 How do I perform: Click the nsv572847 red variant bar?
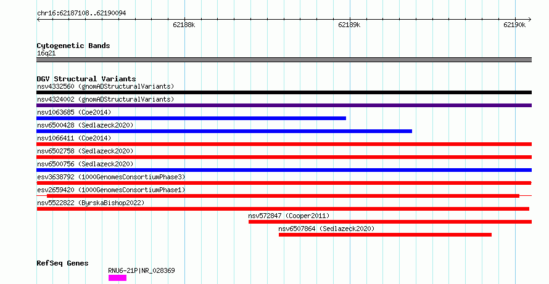(390, 222)
